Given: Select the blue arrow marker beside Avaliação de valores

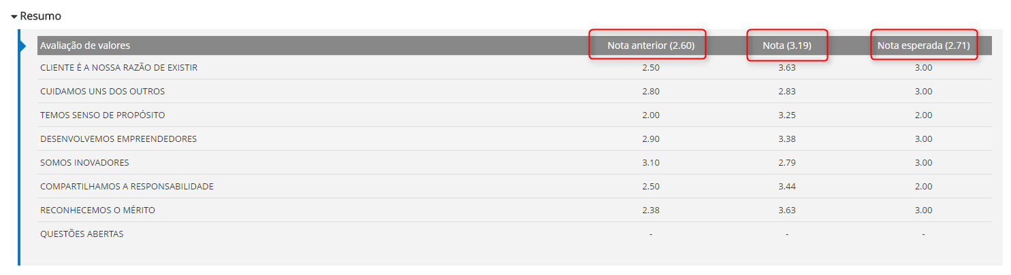Looking at the screenshot, I should (22, 45).
